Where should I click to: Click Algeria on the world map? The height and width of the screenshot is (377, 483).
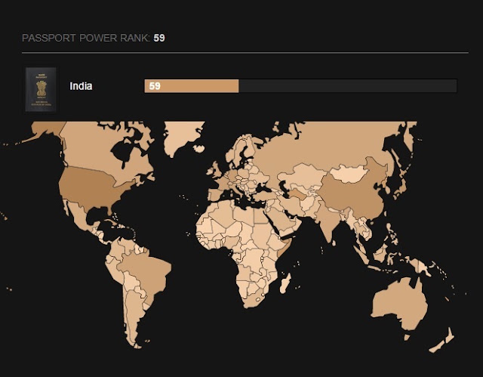click(222, 213)
